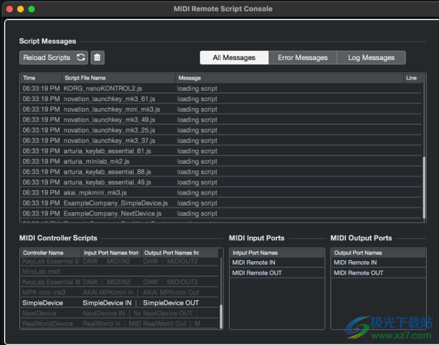Click the Script File Name column header

click(118, 78)
